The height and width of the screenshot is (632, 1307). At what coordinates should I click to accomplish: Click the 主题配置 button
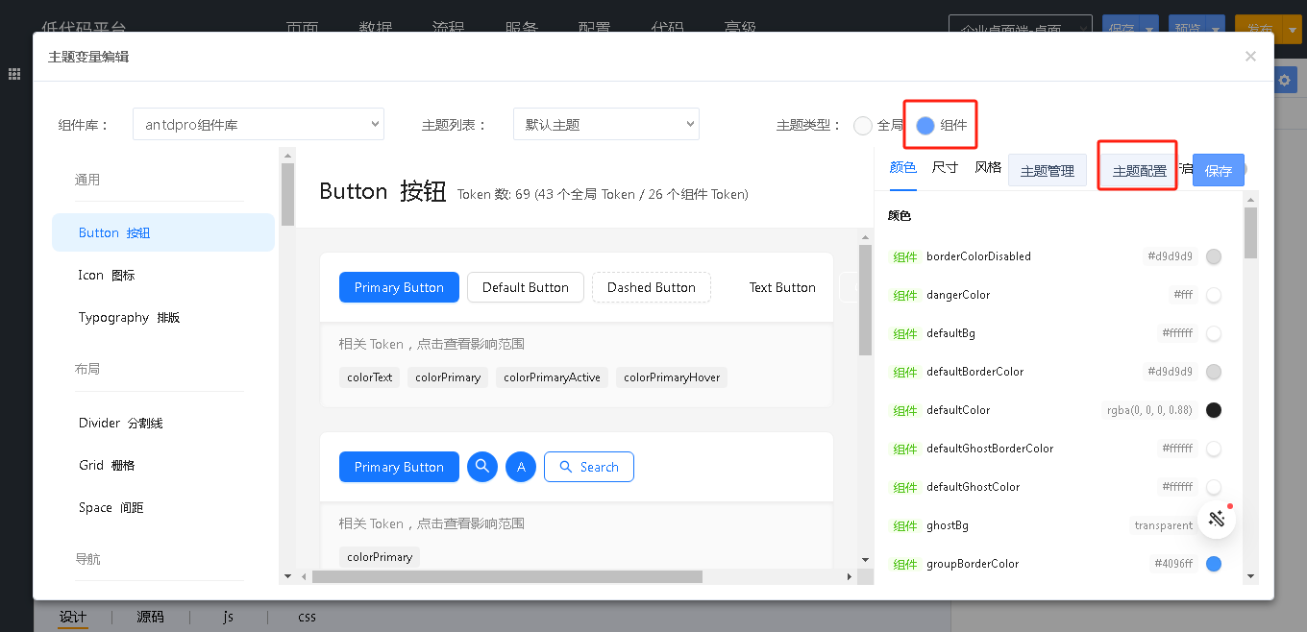tap(1139, 171)
